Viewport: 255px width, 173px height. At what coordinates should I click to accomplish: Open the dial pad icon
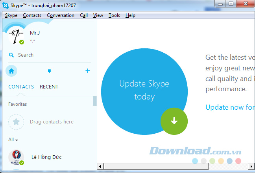click(x=50, y=71)
